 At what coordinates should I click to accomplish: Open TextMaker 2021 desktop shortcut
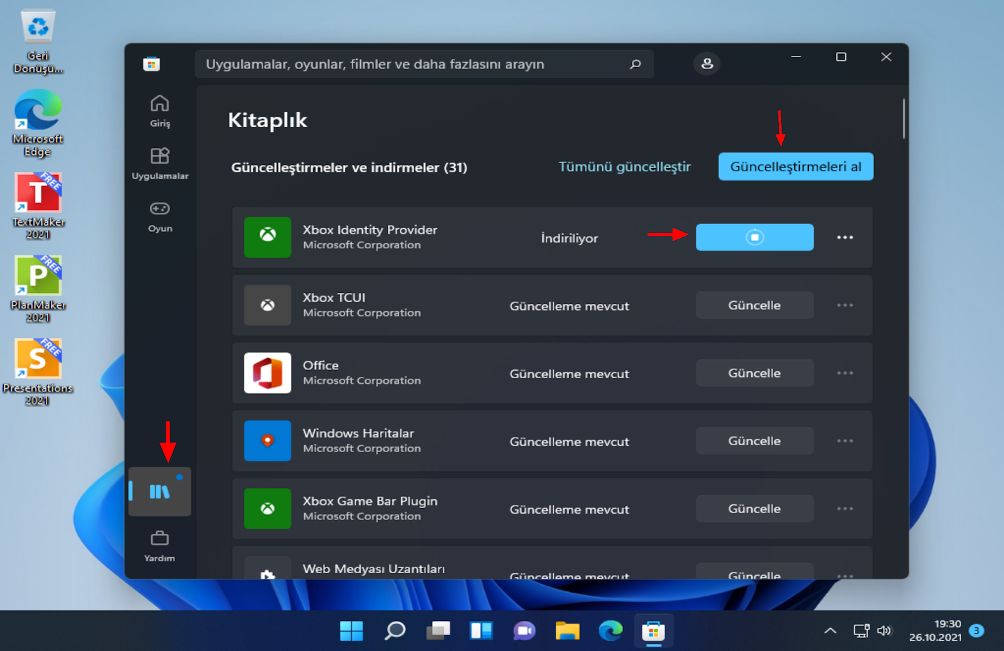[x=38, y=206]
